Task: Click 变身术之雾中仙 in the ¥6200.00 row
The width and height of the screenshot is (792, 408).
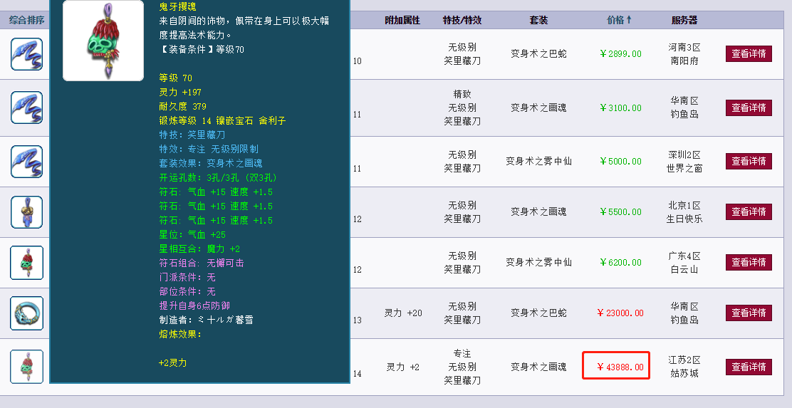Action: [x=538, y=263]
